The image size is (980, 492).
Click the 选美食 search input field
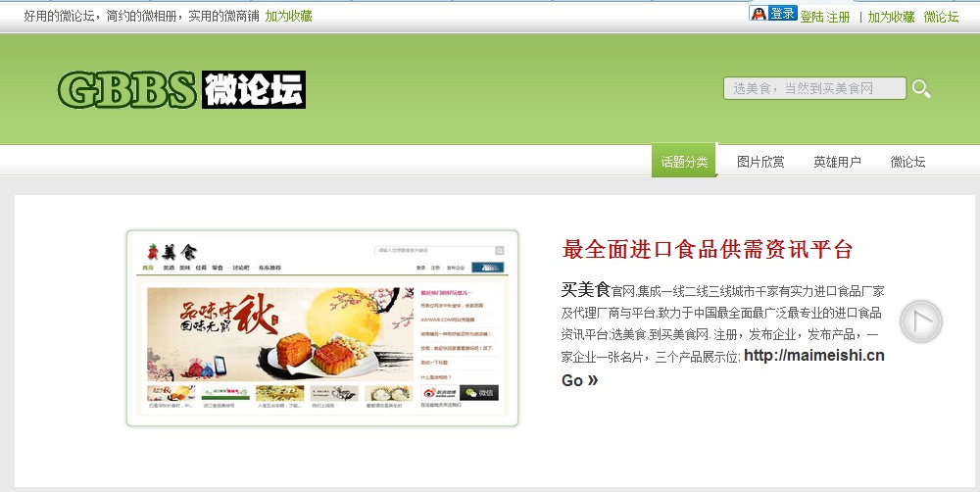coord(815,88)
